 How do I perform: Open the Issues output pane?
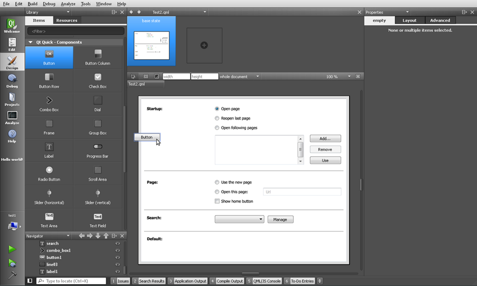coord(120,281)
